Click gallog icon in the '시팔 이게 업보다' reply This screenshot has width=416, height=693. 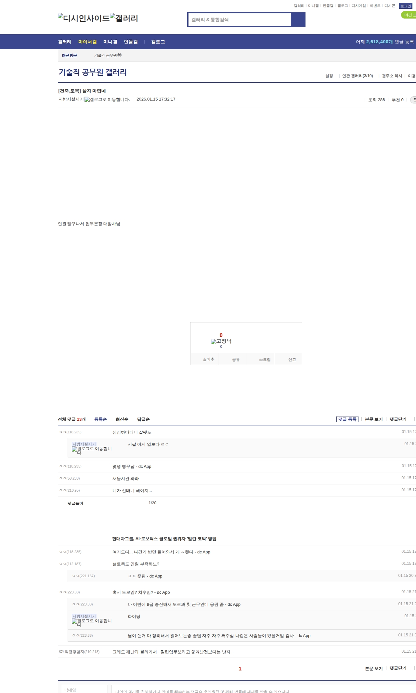point(92,451)
